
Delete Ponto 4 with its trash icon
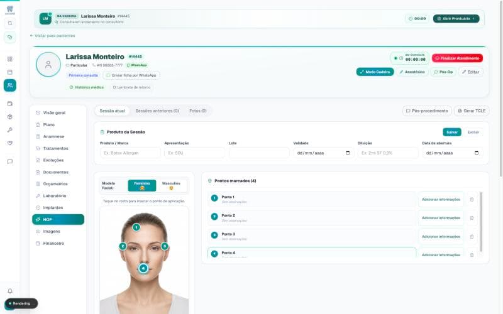(472, 255)
